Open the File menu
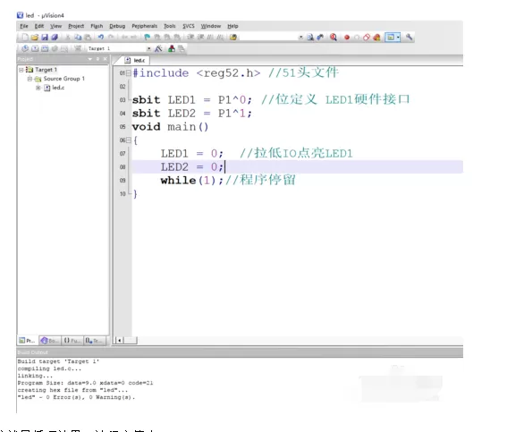The image size is (507, 432). (24, 26)
